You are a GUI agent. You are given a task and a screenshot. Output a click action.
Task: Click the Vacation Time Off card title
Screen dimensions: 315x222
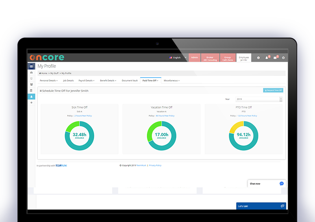coord(161,107)
